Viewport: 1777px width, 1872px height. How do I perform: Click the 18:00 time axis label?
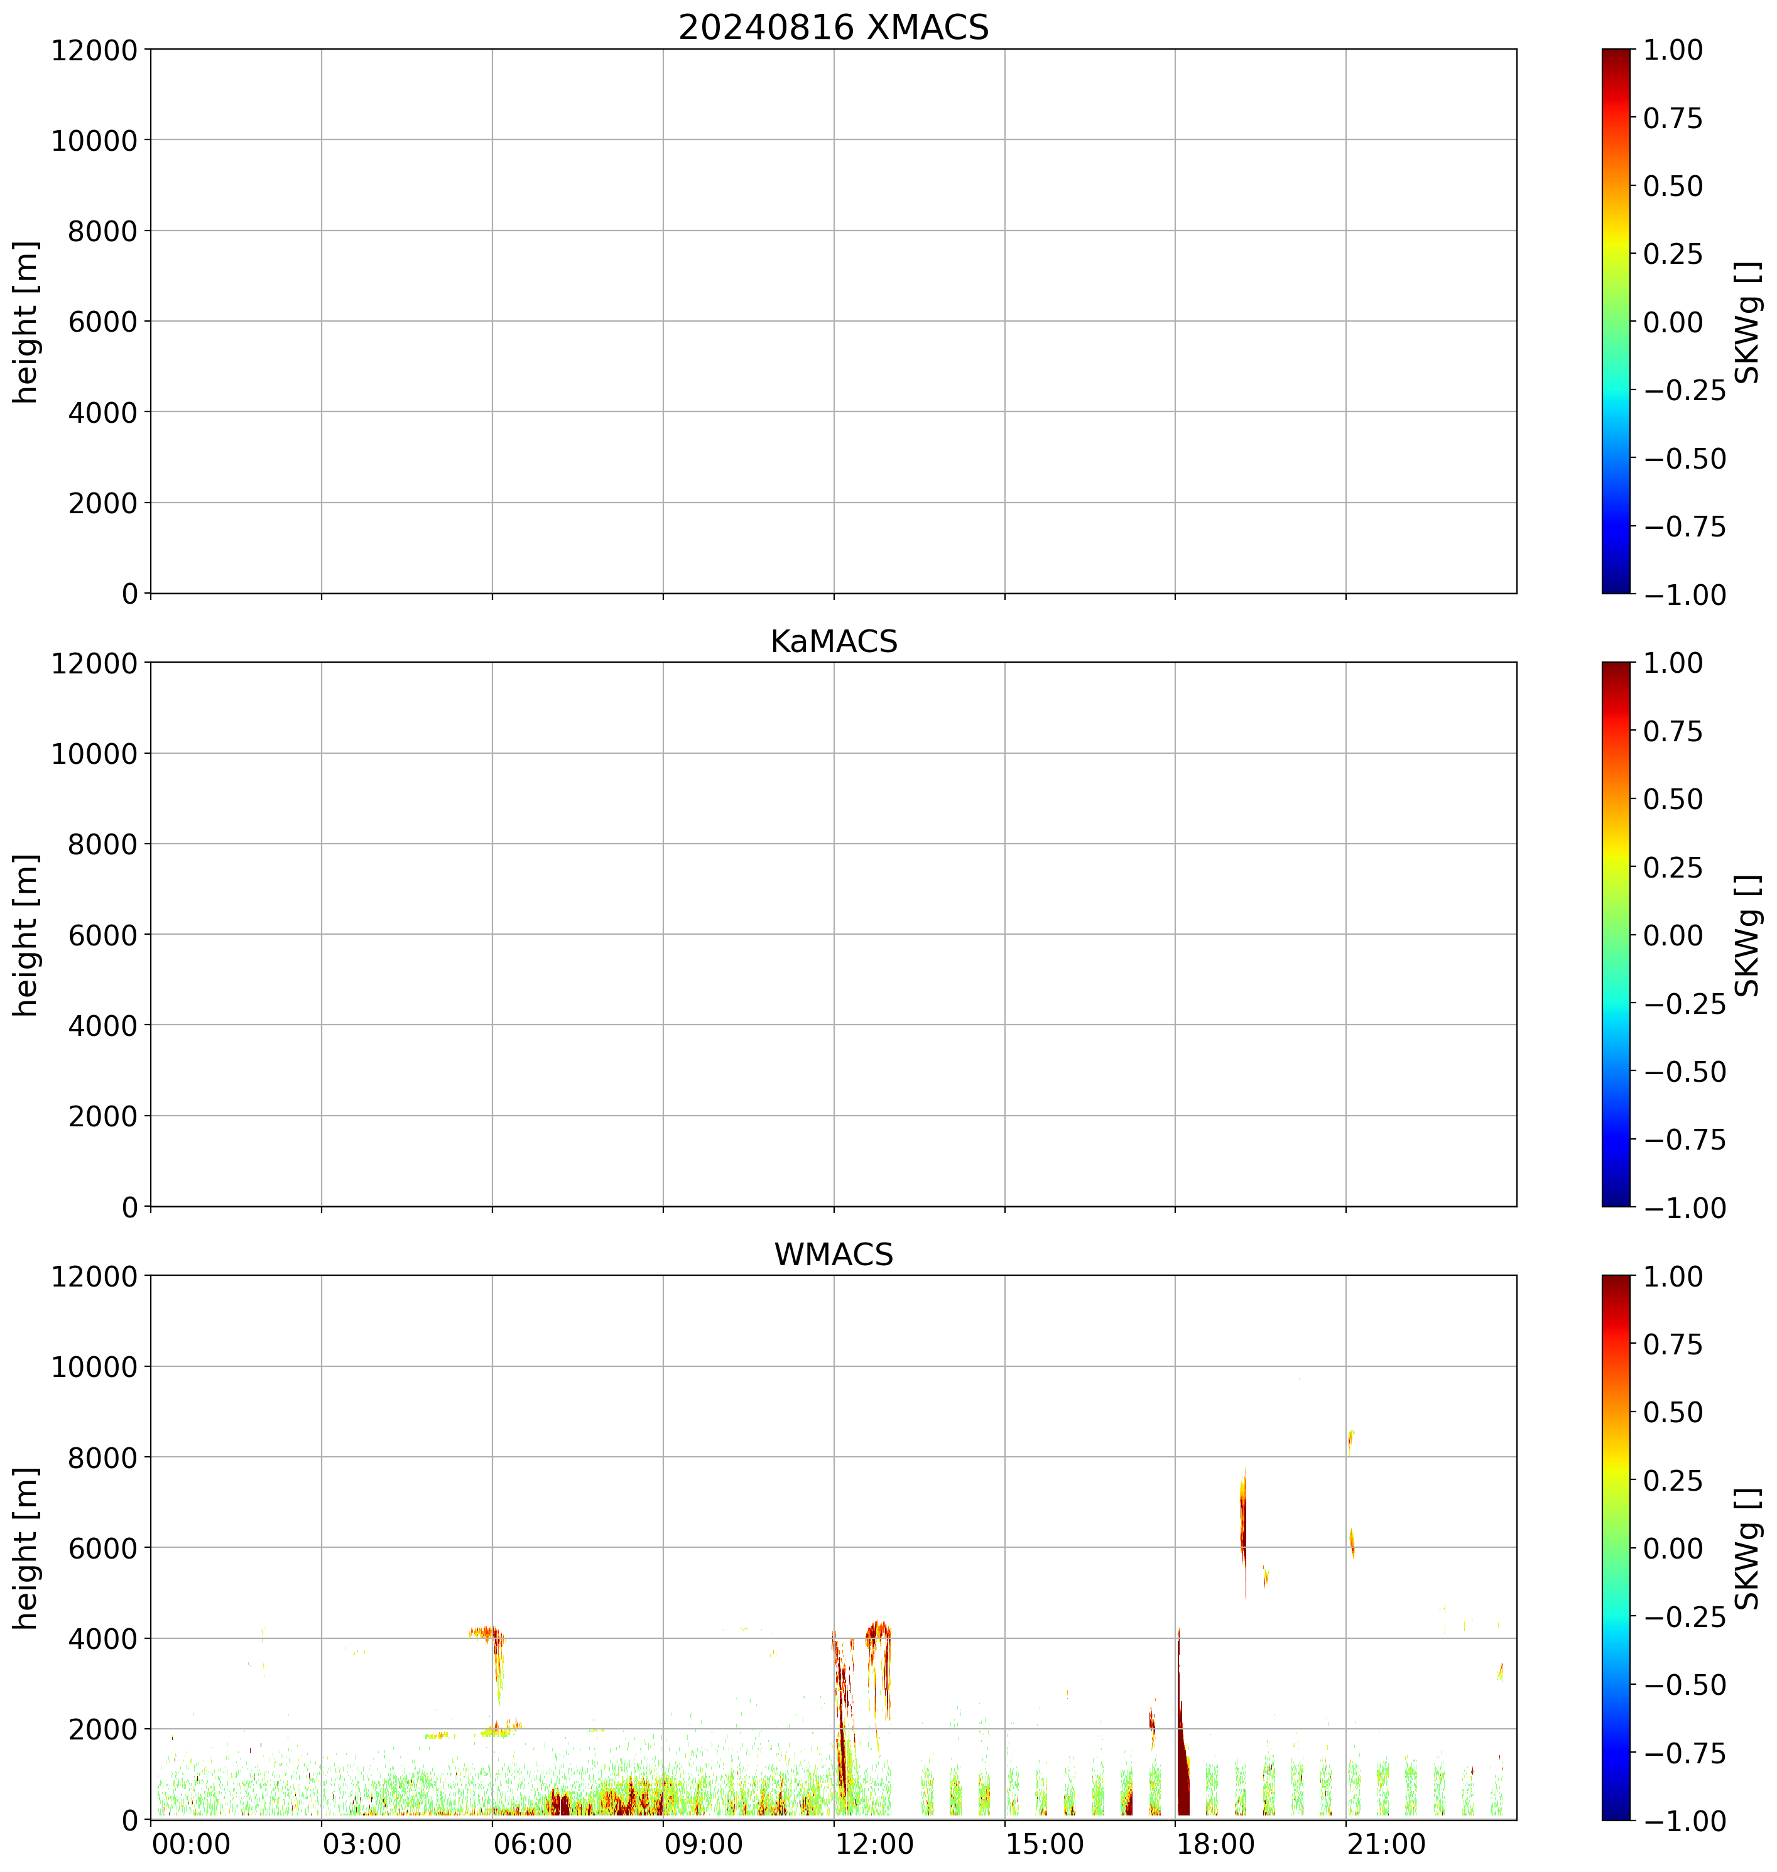point(1215,1844)
